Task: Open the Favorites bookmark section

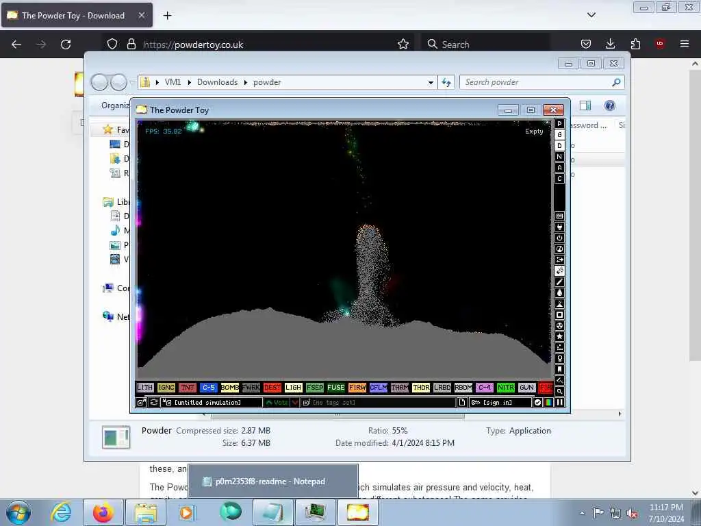Action: [x=559, y=369]
